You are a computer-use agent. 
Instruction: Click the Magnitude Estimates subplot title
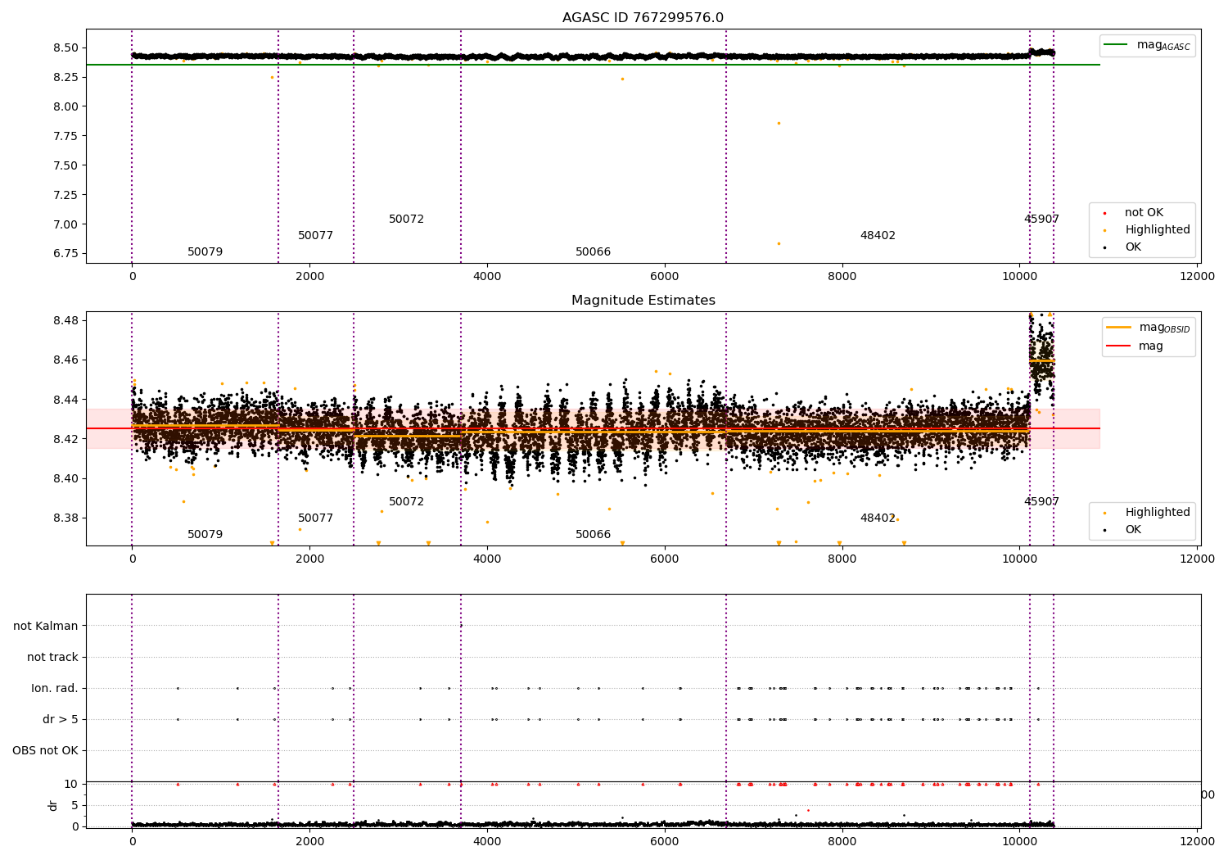point(643,301)
